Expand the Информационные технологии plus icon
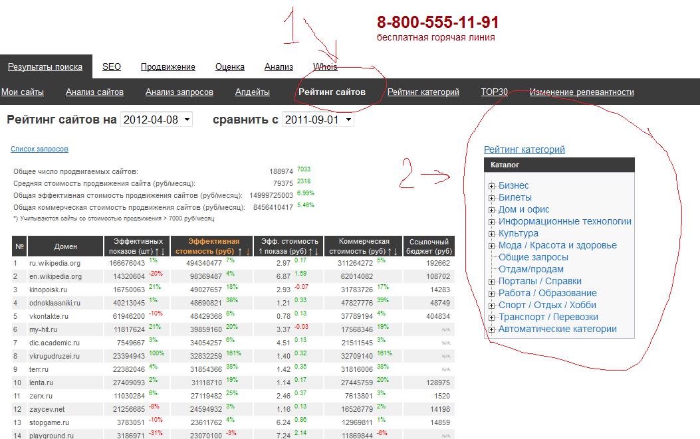700x439 pixels. point(492,222)
